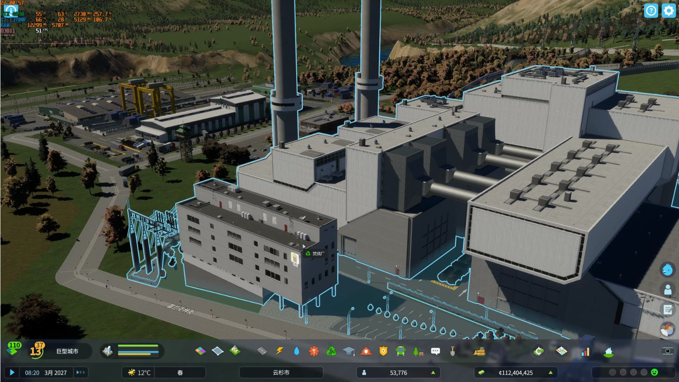Open the Zones tool menu
This screenshot has height=382, width=679.
click(200, 351)
